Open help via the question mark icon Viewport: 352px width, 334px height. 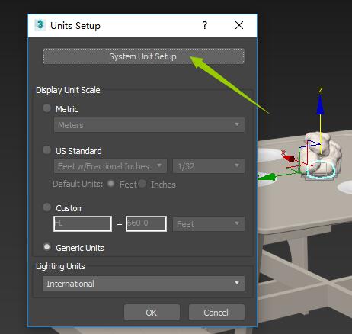coord(205,25)
